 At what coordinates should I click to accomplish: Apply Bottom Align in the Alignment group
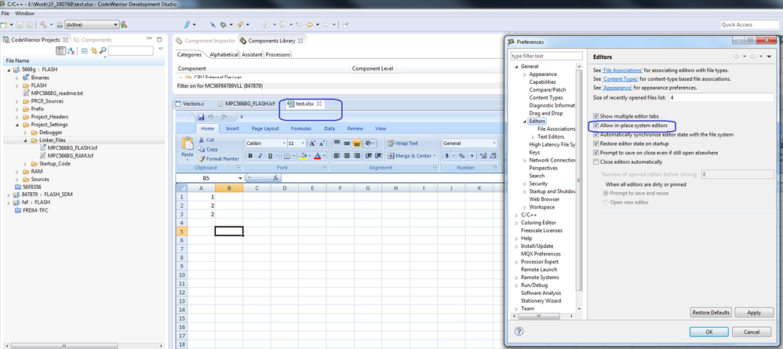356,144
